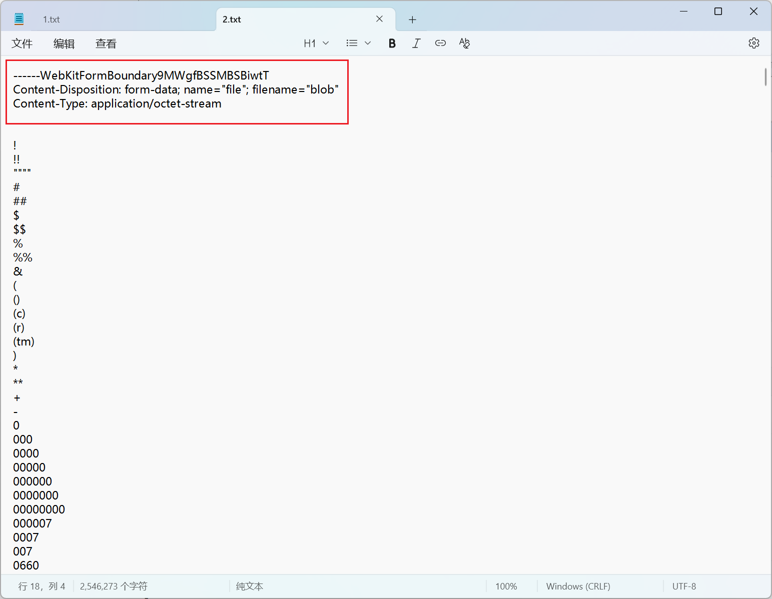The width and height of the screenshot is (772, 599).
Task: Expand the list style dropdown arrow
Action: (x=368, y=43)
